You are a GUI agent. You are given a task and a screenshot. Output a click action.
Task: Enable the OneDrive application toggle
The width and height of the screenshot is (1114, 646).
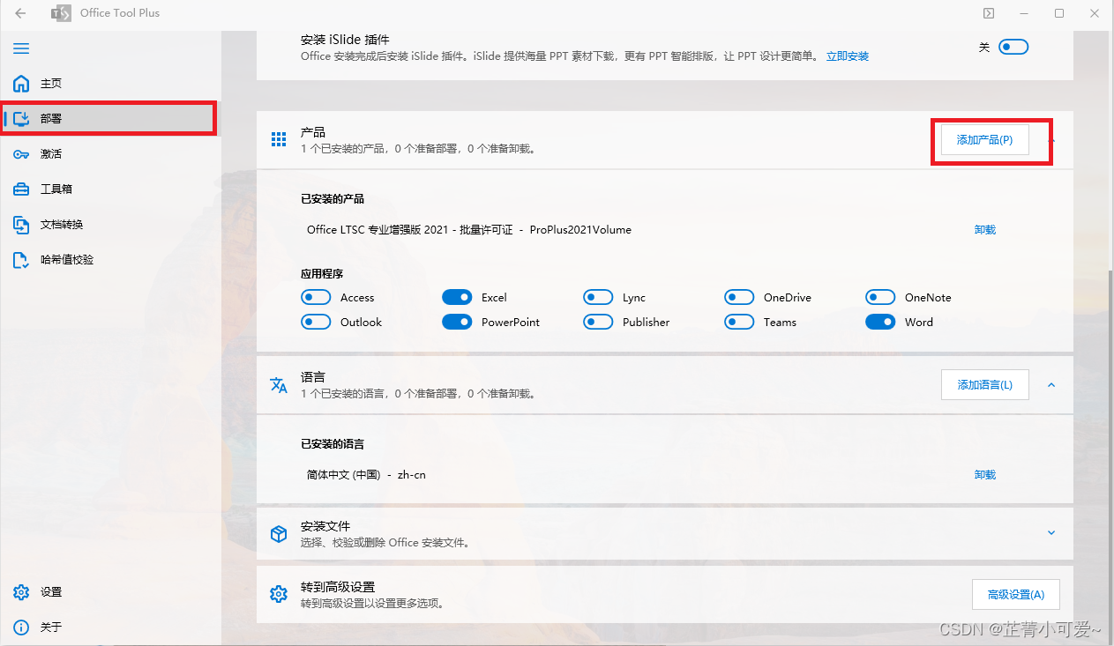point(739,298)
